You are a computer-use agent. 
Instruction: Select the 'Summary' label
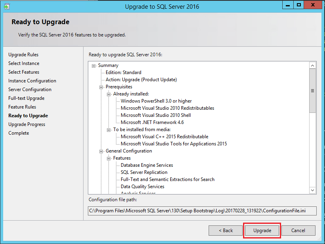pos(108,65)
